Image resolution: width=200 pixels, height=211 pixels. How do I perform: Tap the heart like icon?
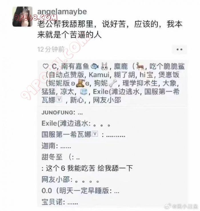46,66
